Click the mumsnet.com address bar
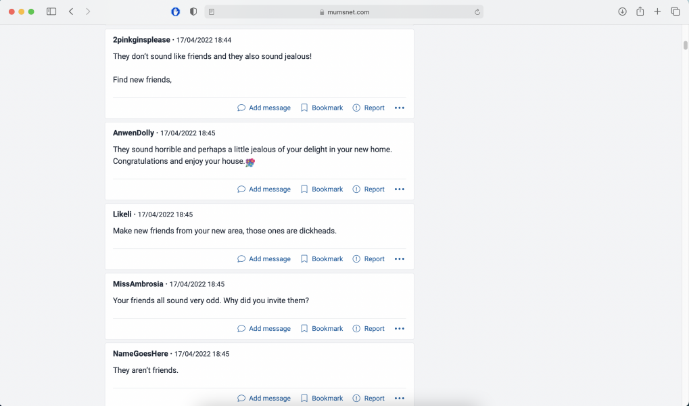 (343, 12)
